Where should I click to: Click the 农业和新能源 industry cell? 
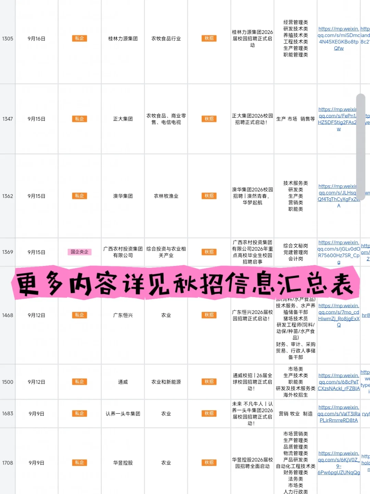(166, 382)
